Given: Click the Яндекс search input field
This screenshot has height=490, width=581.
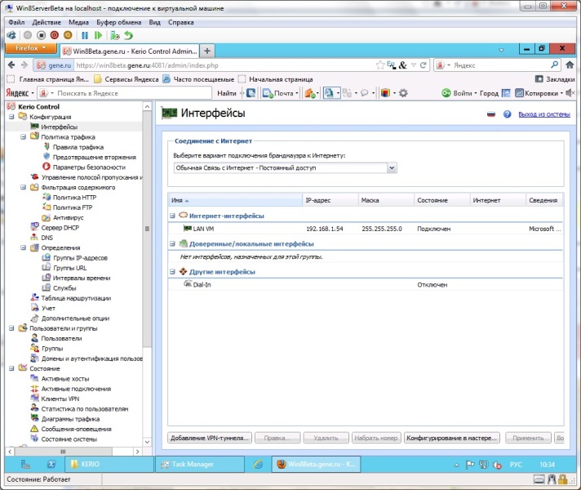Looking at the screenshot, I should pyautogui.click(x=498, y=64).
